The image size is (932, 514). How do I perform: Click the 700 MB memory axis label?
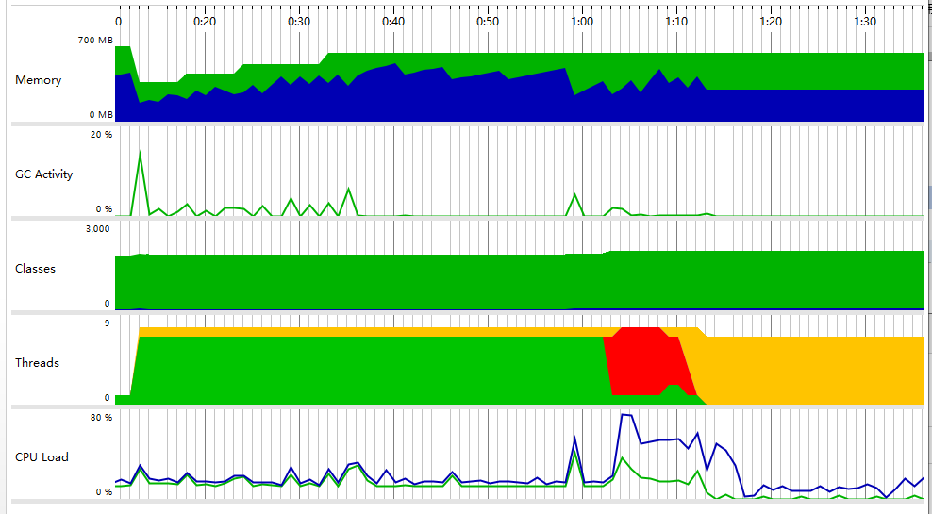(94, 41)
